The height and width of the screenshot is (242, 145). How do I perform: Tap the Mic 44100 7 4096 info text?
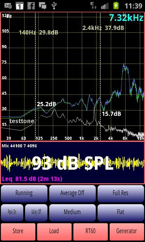pos(19,146)
